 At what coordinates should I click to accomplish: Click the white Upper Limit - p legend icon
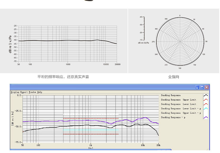[x=206, y=113]
